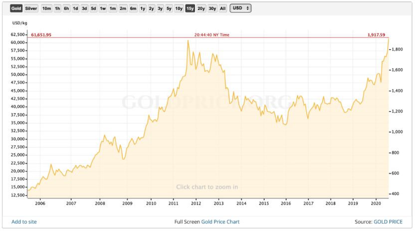This screenshot has height=231, width=415.
Task: Set chart range to 6h
Action: 66,8
